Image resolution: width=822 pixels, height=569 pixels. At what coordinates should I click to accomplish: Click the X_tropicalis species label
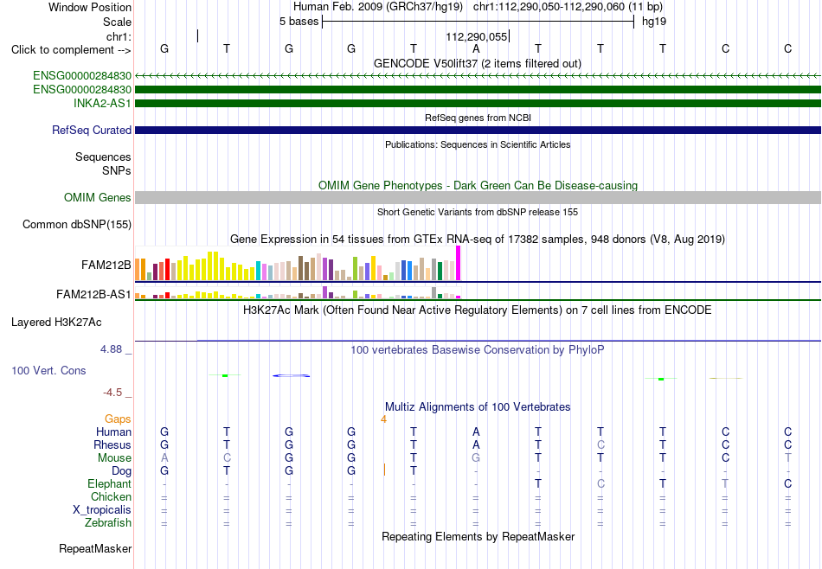(102, 510)
